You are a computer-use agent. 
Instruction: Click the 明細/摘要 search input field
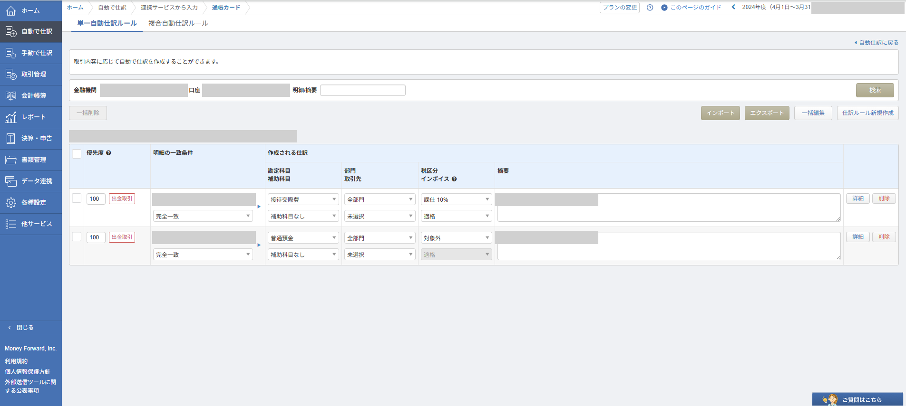point(363,90)
